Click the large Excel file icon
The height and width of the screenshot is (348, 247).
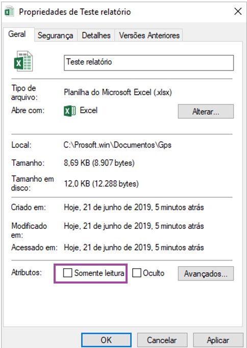23,61
